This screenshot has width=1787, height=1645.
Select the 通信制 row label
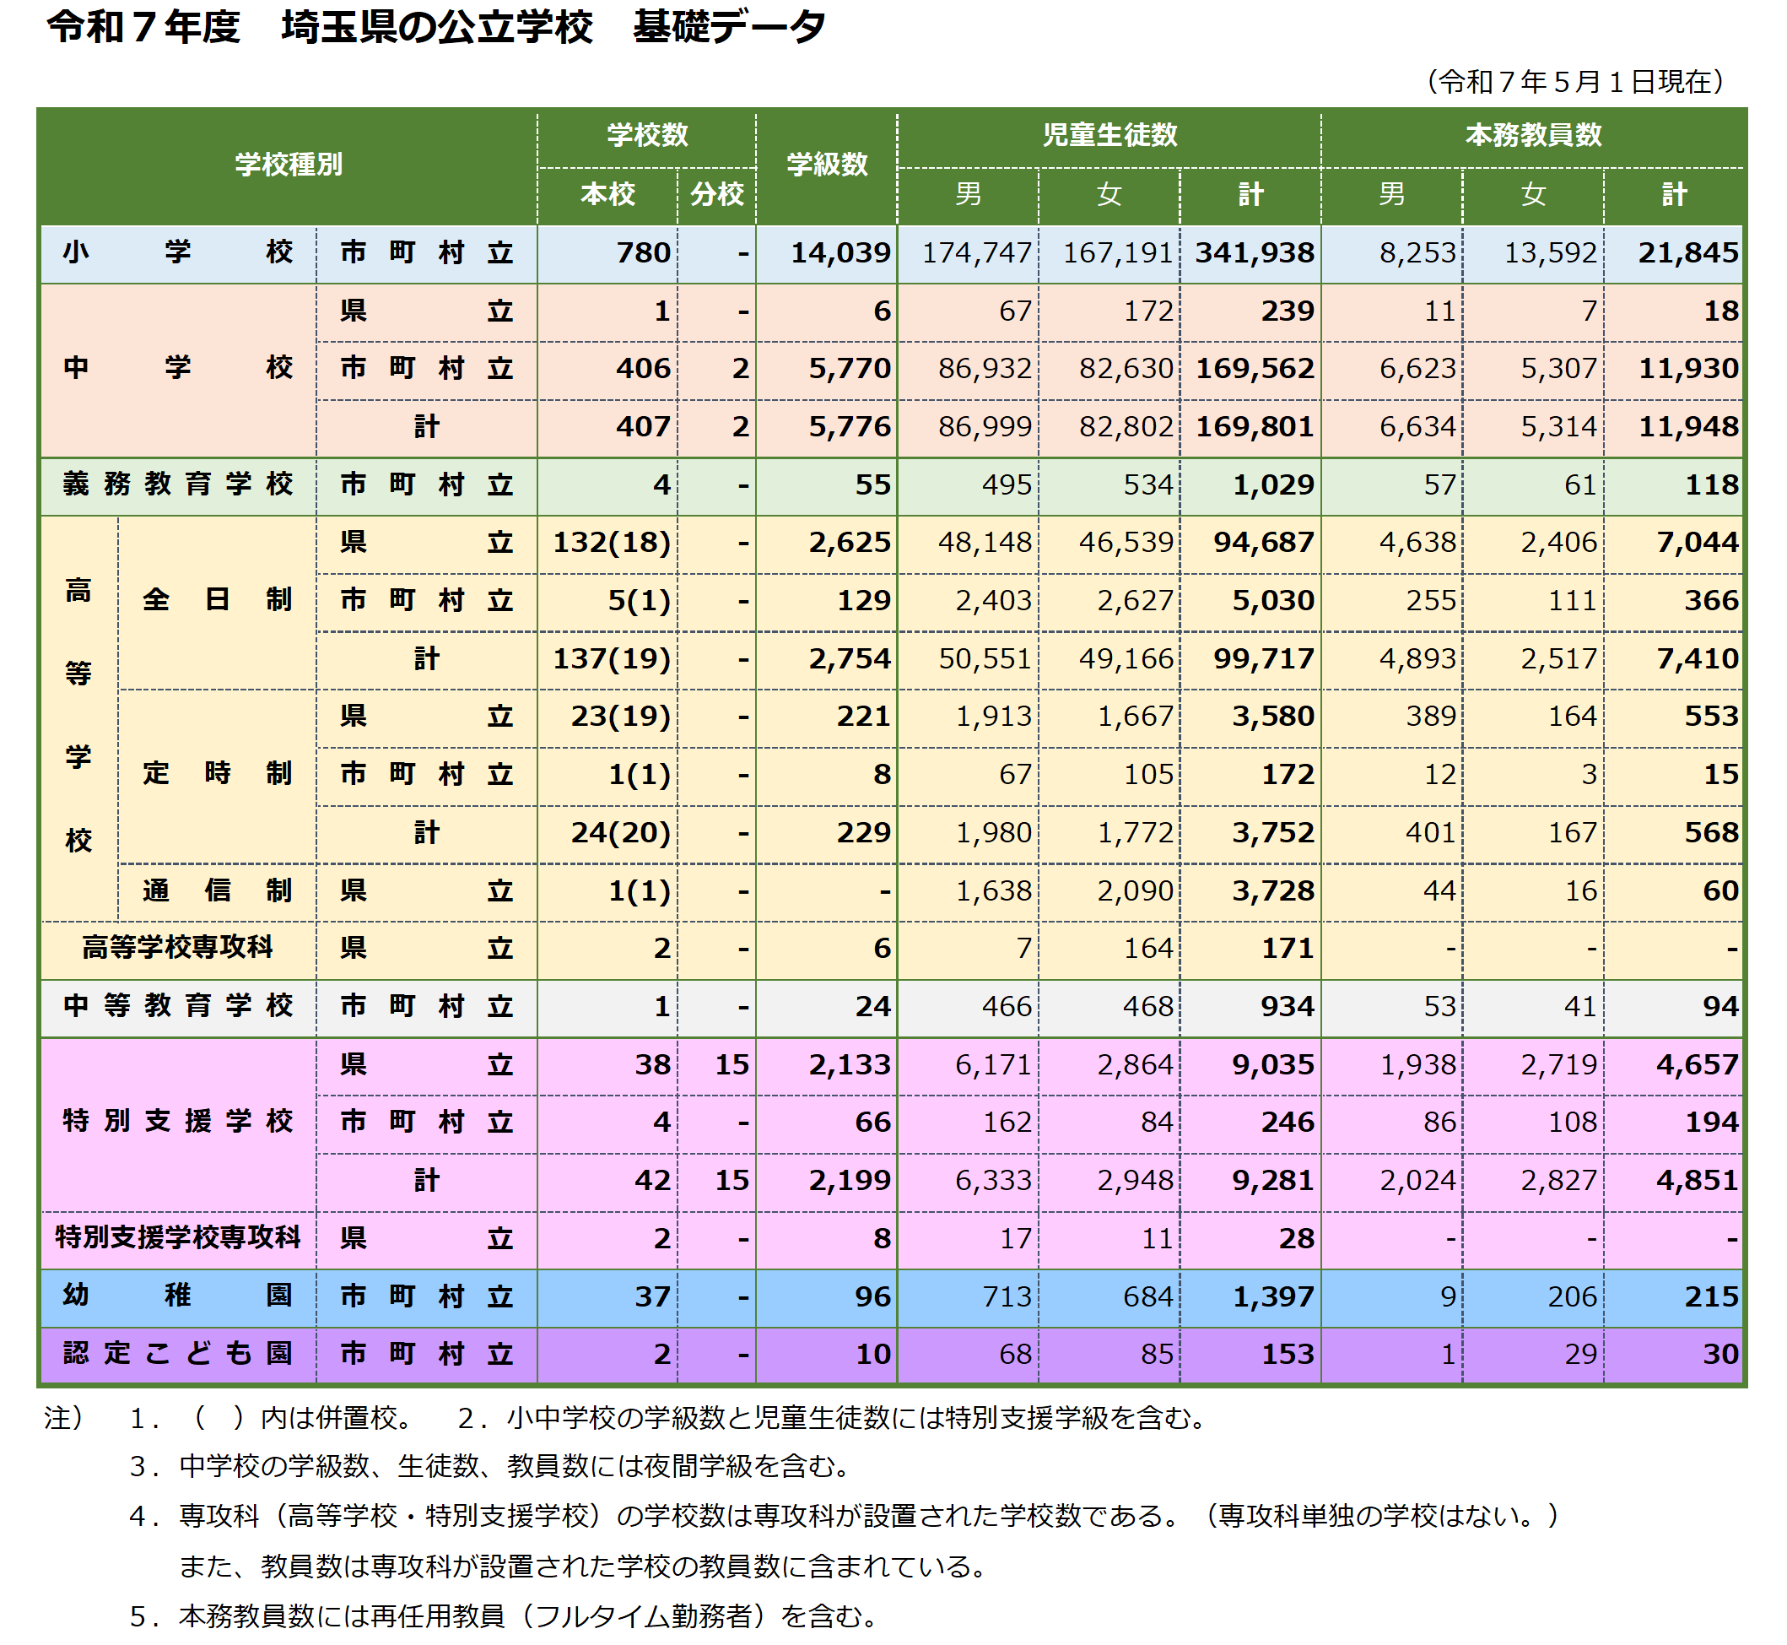click(218, 890)
